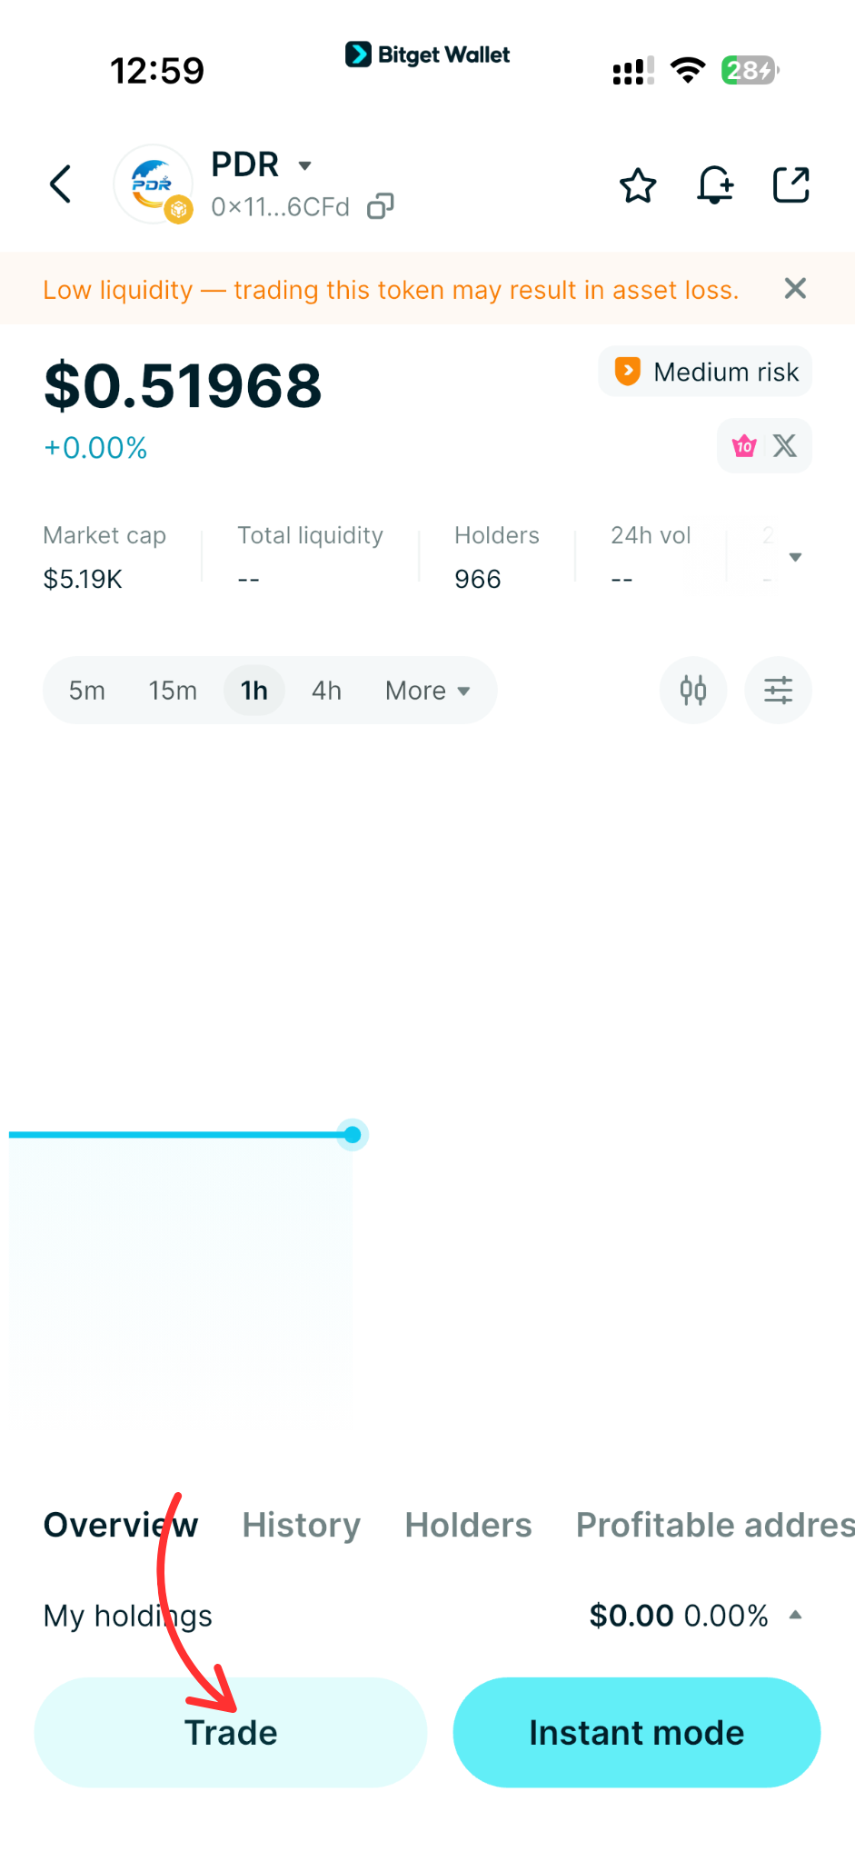Tap the Trade button

(x=231, y=1732)
